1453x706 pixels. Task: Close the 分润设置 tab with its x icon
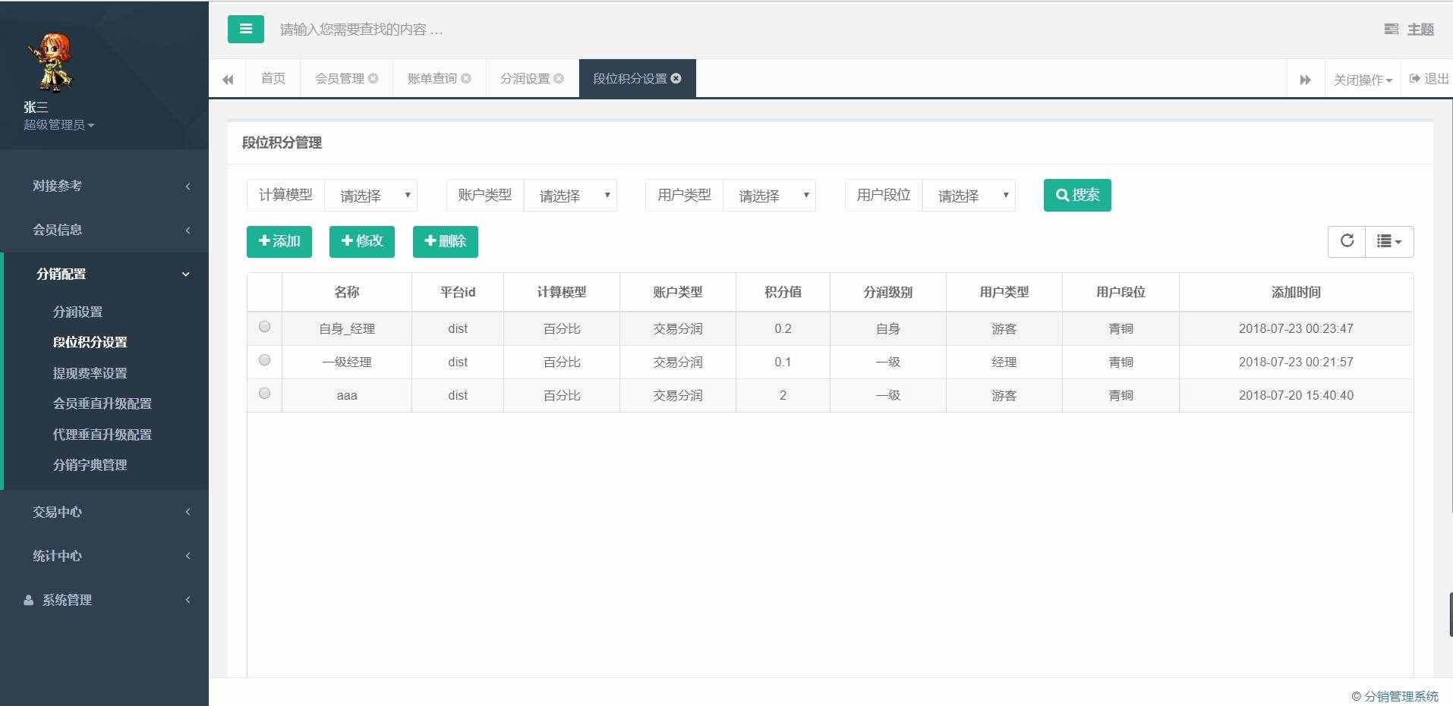(559, 78)
